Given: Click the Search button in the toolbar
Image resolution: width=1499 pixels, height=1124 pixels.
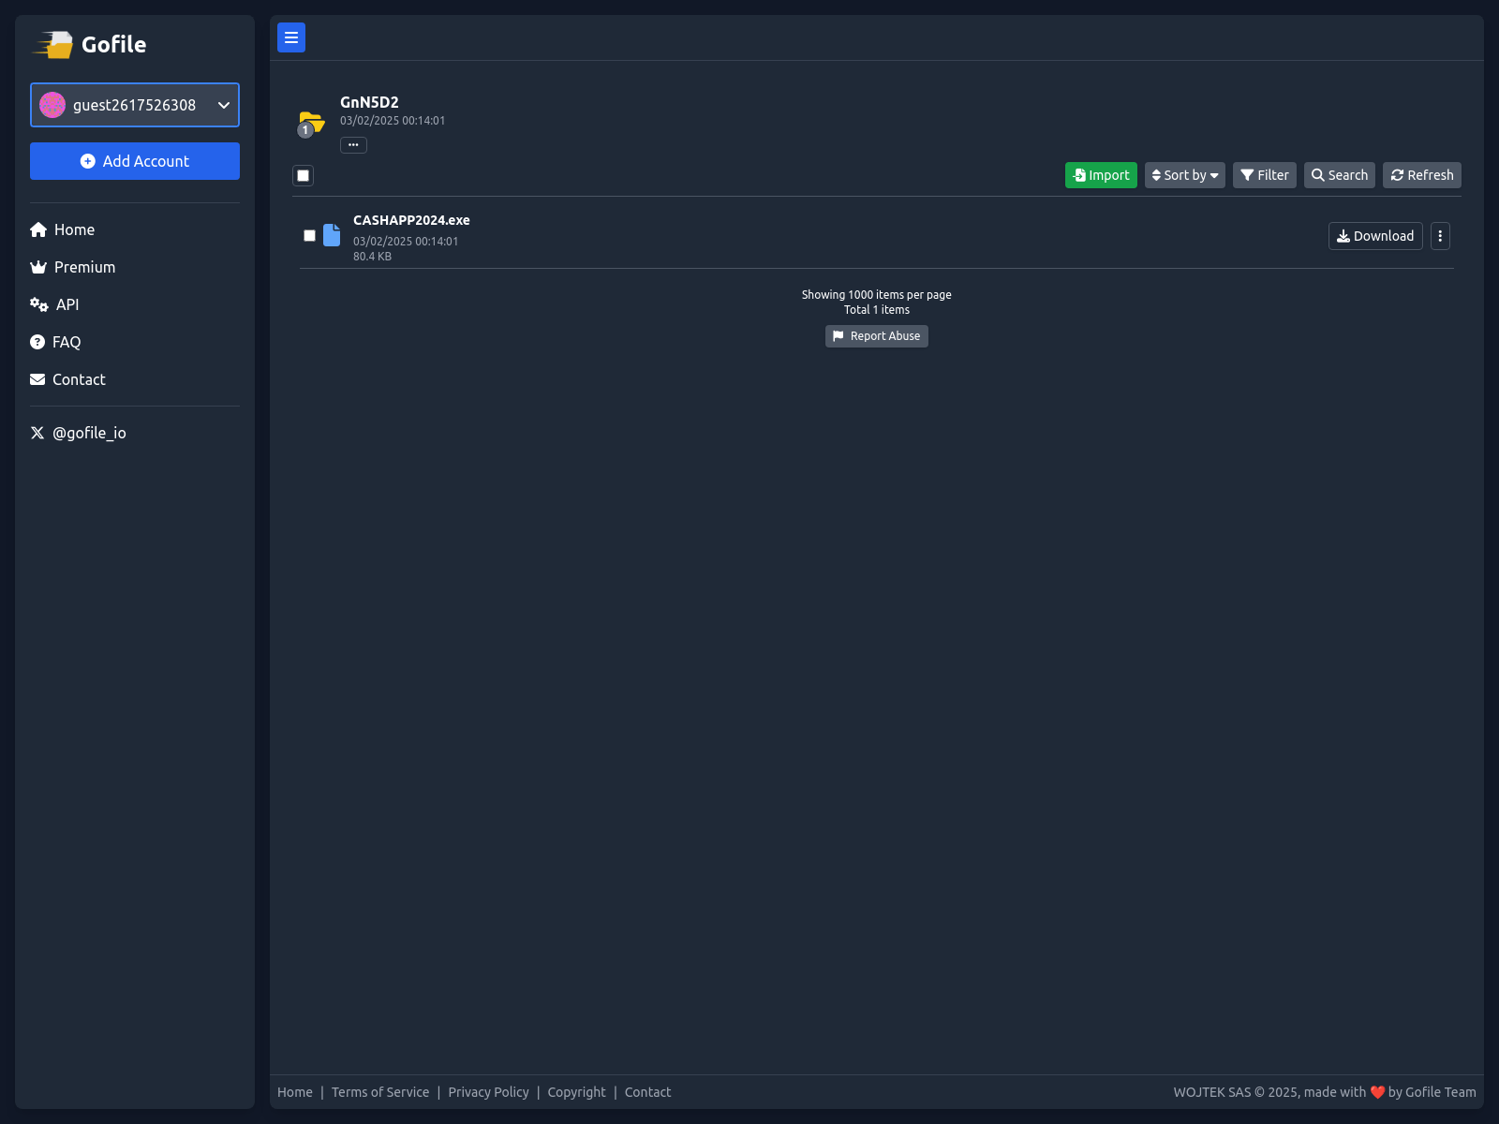Looking at the screenshot, I should (x=1339, y=175).
